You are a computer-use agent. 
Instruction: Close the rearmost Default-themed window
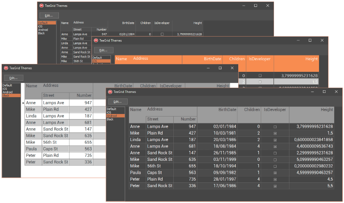click(x=267, y=6)
